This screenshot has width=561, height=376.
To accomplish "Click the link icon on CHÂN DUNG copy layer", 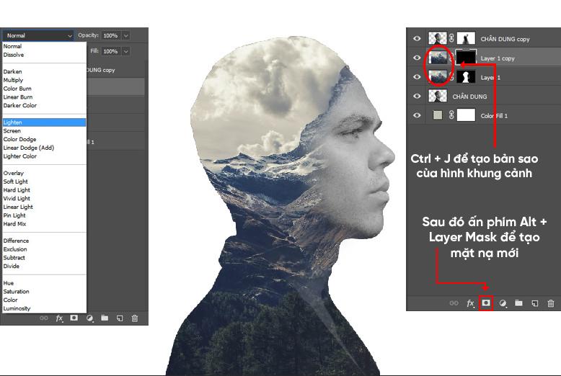I will click(451, 38).
